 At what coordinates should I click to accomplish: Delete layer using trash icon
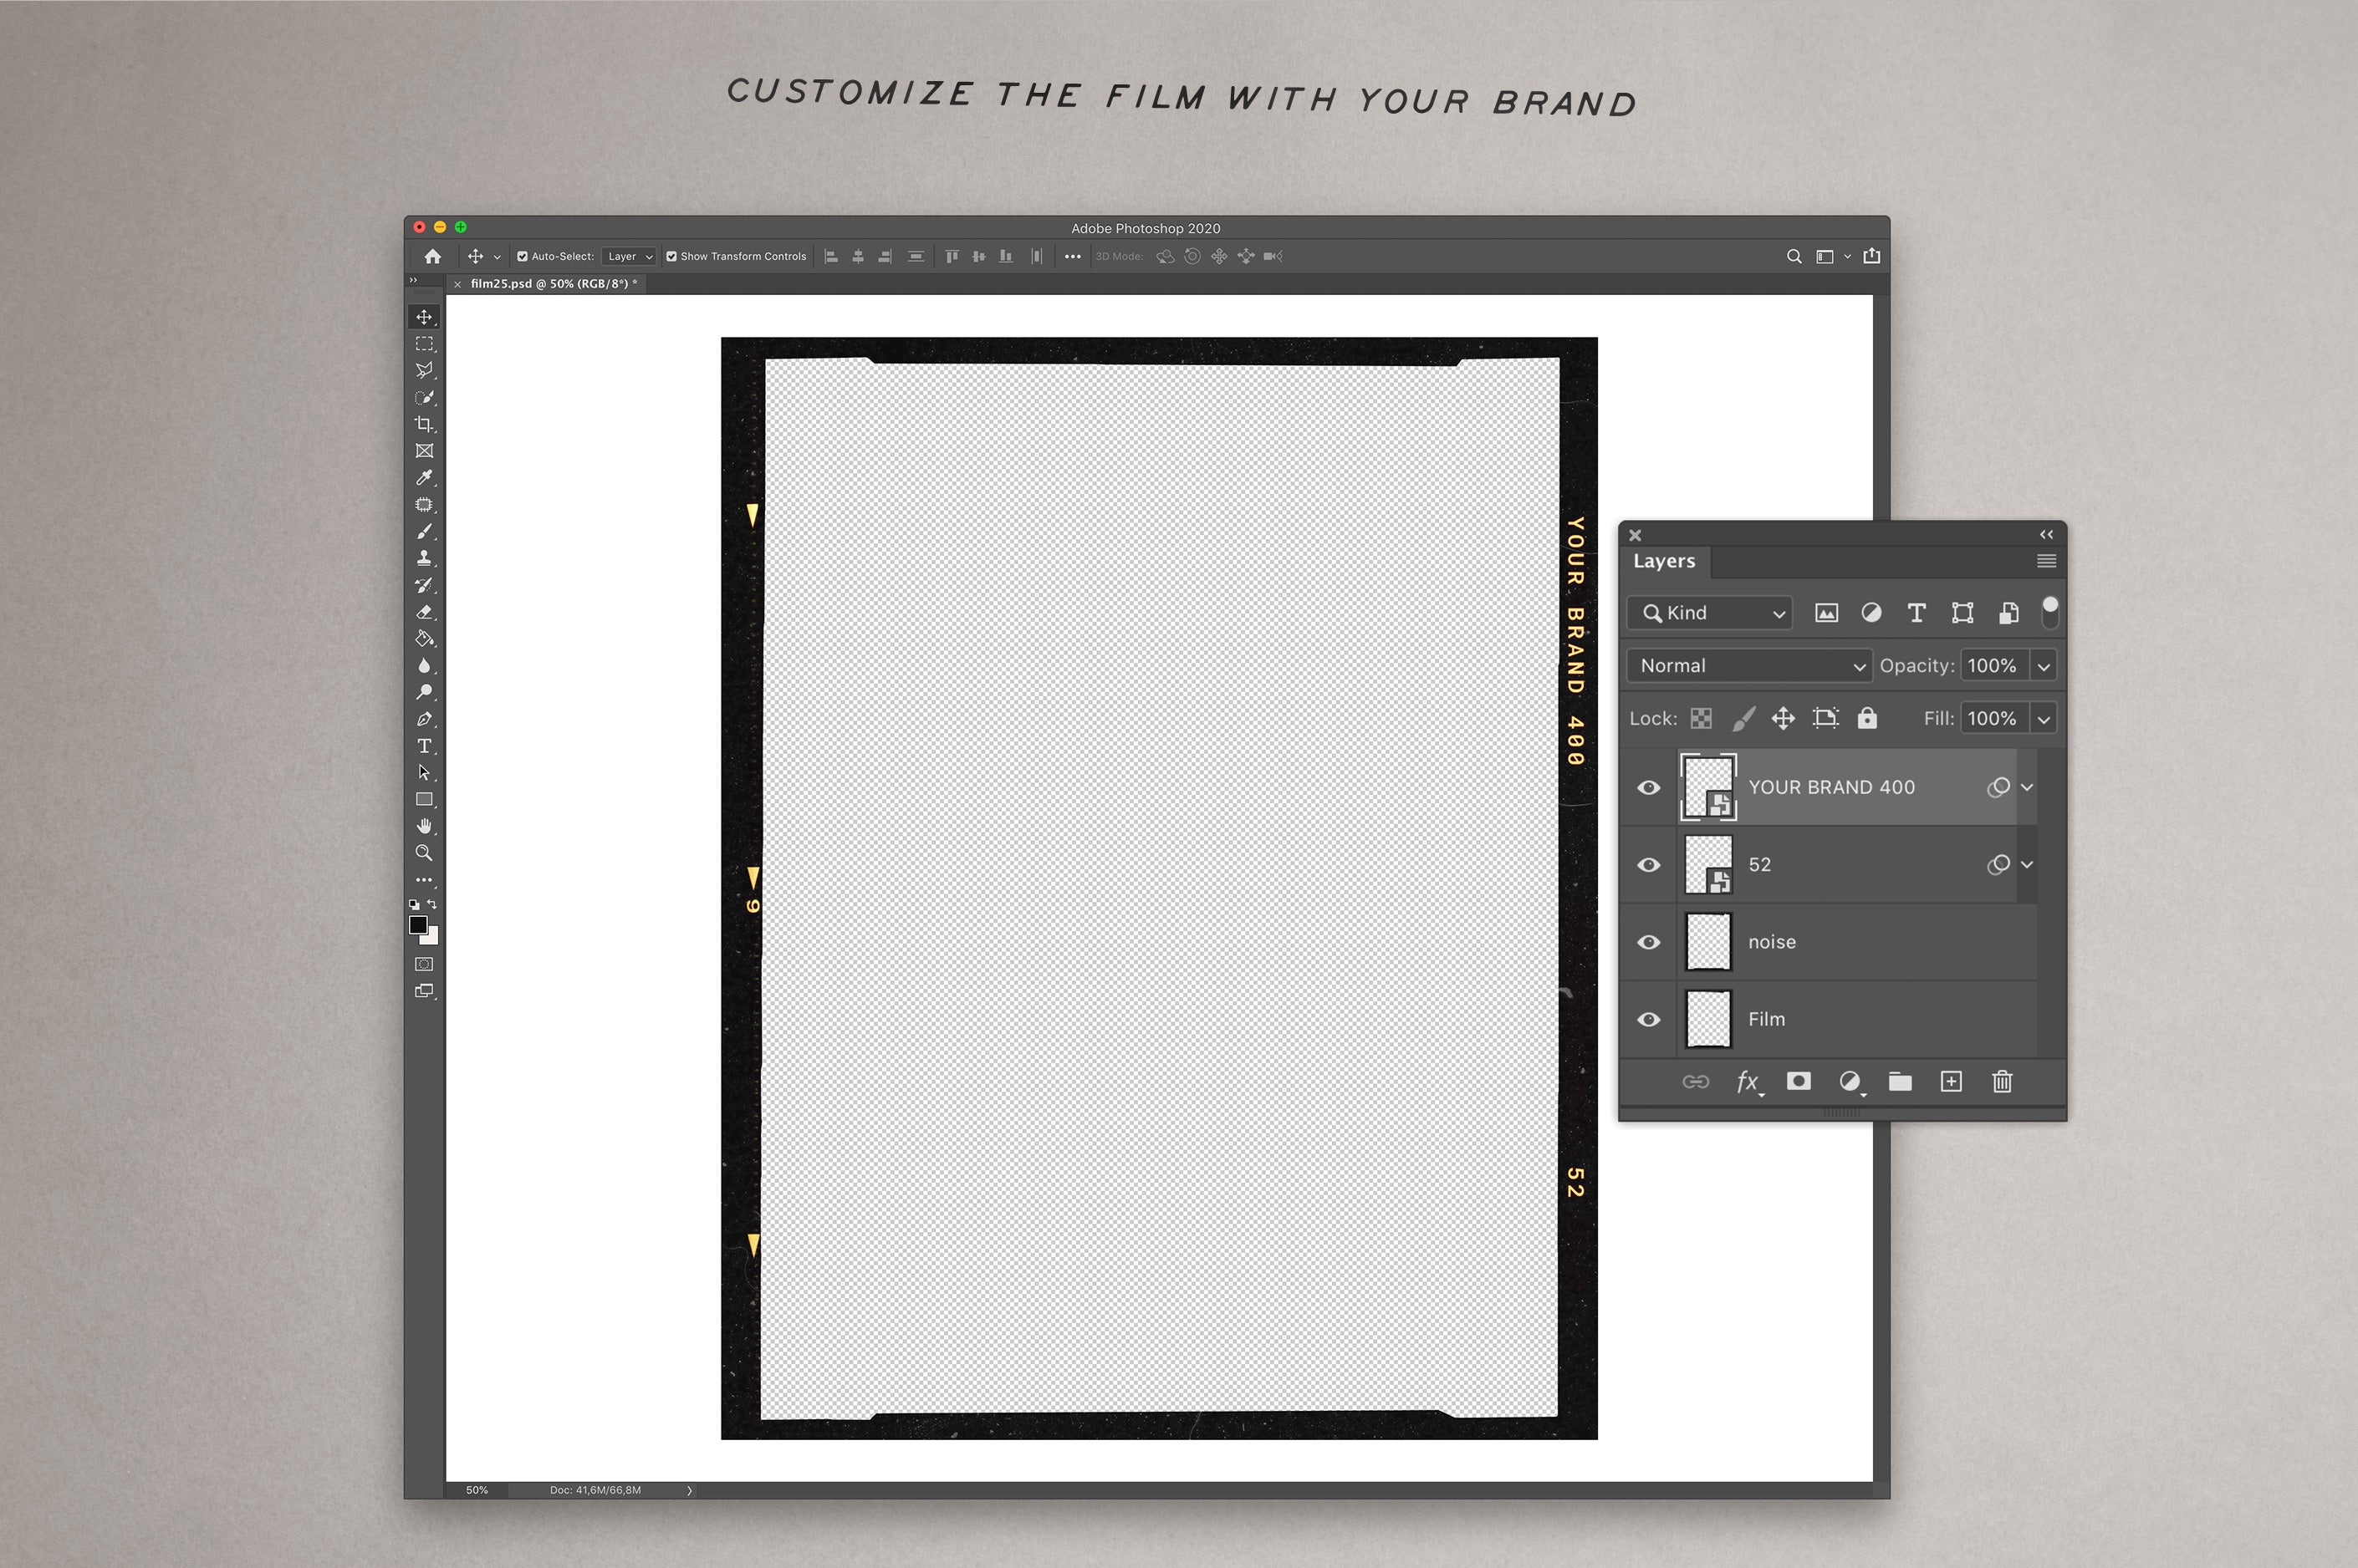click(2003, 1082)
